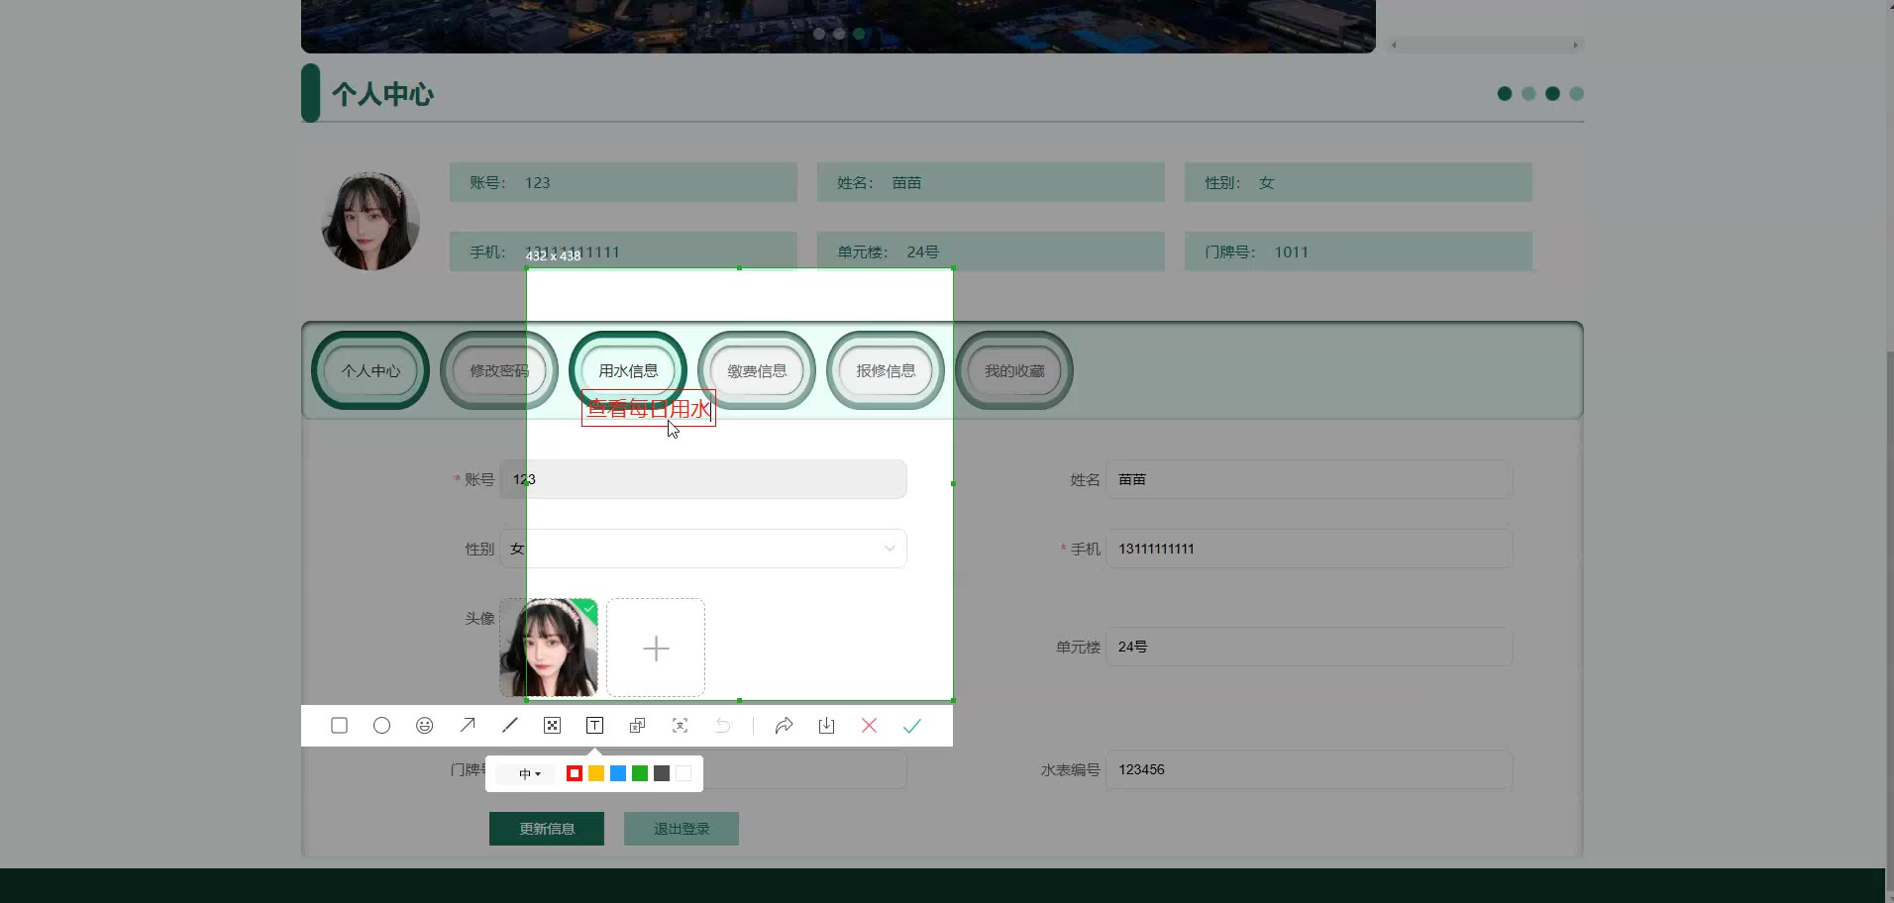1894x903 pixels.
Task: Focus the 账号 form field containing 123
Action: coord(703,479)
